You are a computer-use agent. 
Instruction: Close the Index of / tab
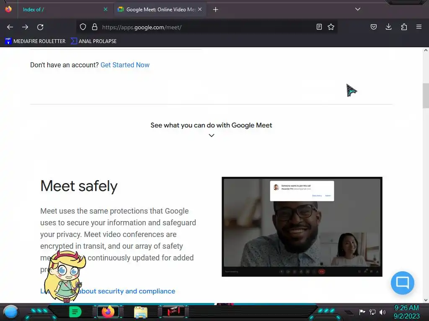click(106, 9)
